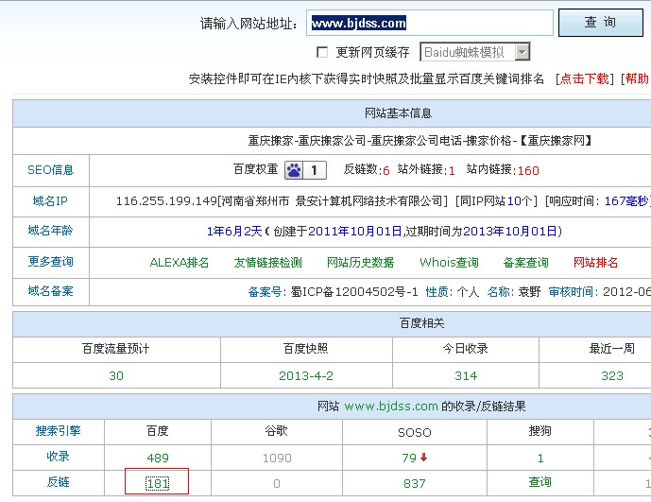Screen dimensions: 651x502
Task: Open the 友情链接检测 link
Action: [267, 263]
